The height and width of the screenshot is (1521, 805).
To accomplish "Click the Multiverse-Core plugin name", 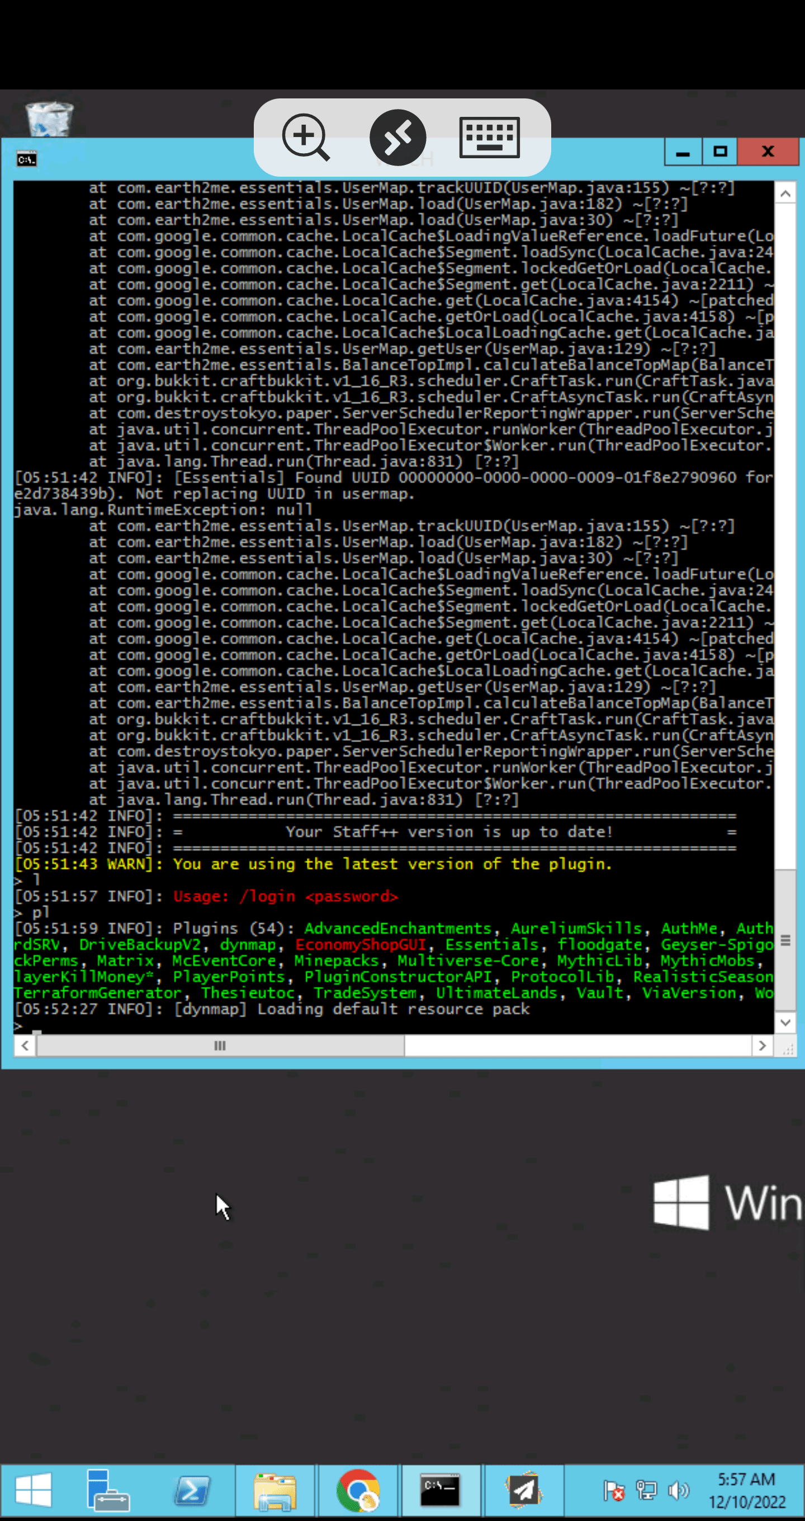I will pyautogui.click(x=468, y=961).
